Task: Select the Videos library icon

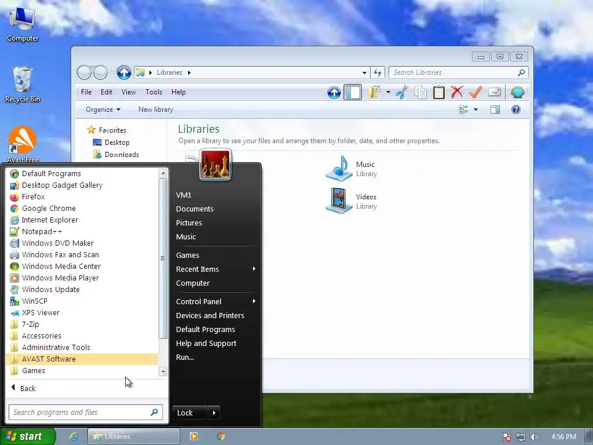Action: pyautogui.click(x=339, y=201)
